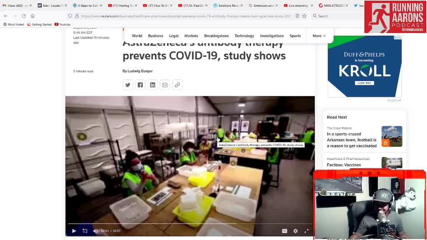The width and height of the screenshot is (427, 240).
Task: Open Investigations section
Action: (272, 36)
